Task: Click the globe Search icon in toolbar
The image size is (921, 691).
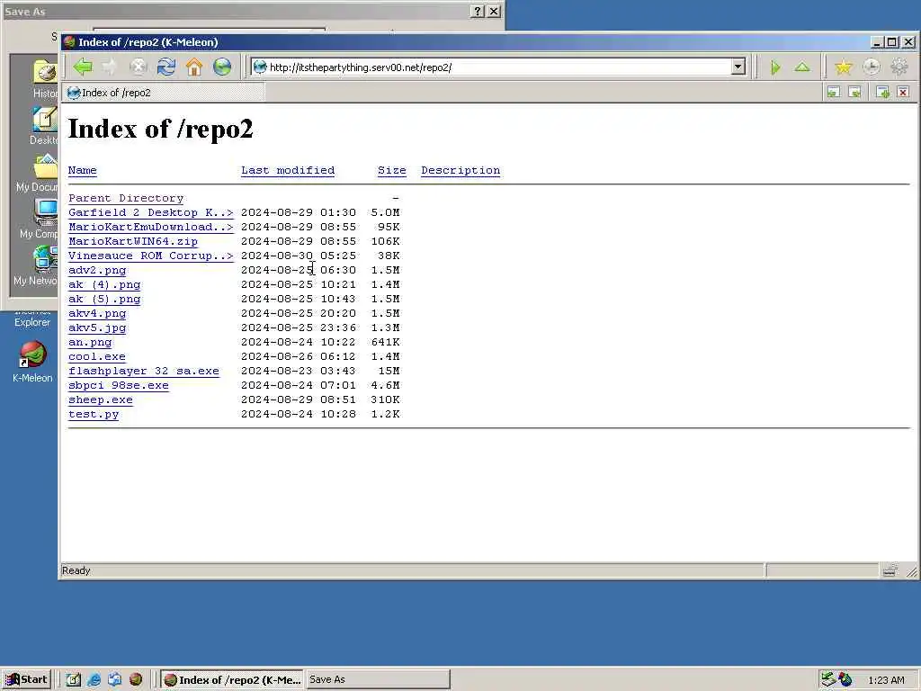Action: click(222, 67)
